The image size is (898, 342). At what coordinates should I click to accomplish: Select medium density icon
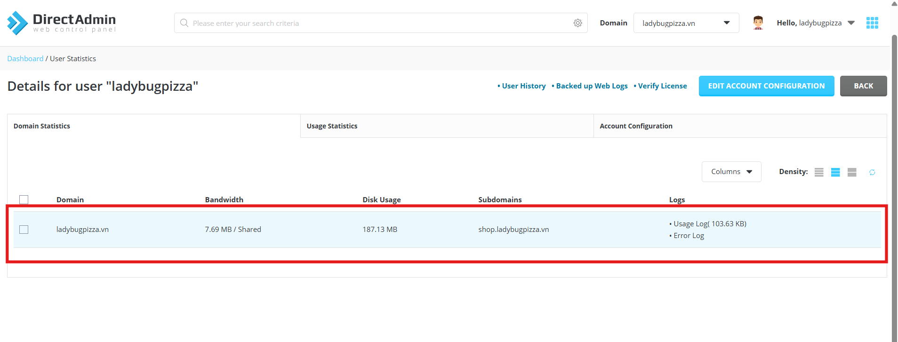pos(835,172)
